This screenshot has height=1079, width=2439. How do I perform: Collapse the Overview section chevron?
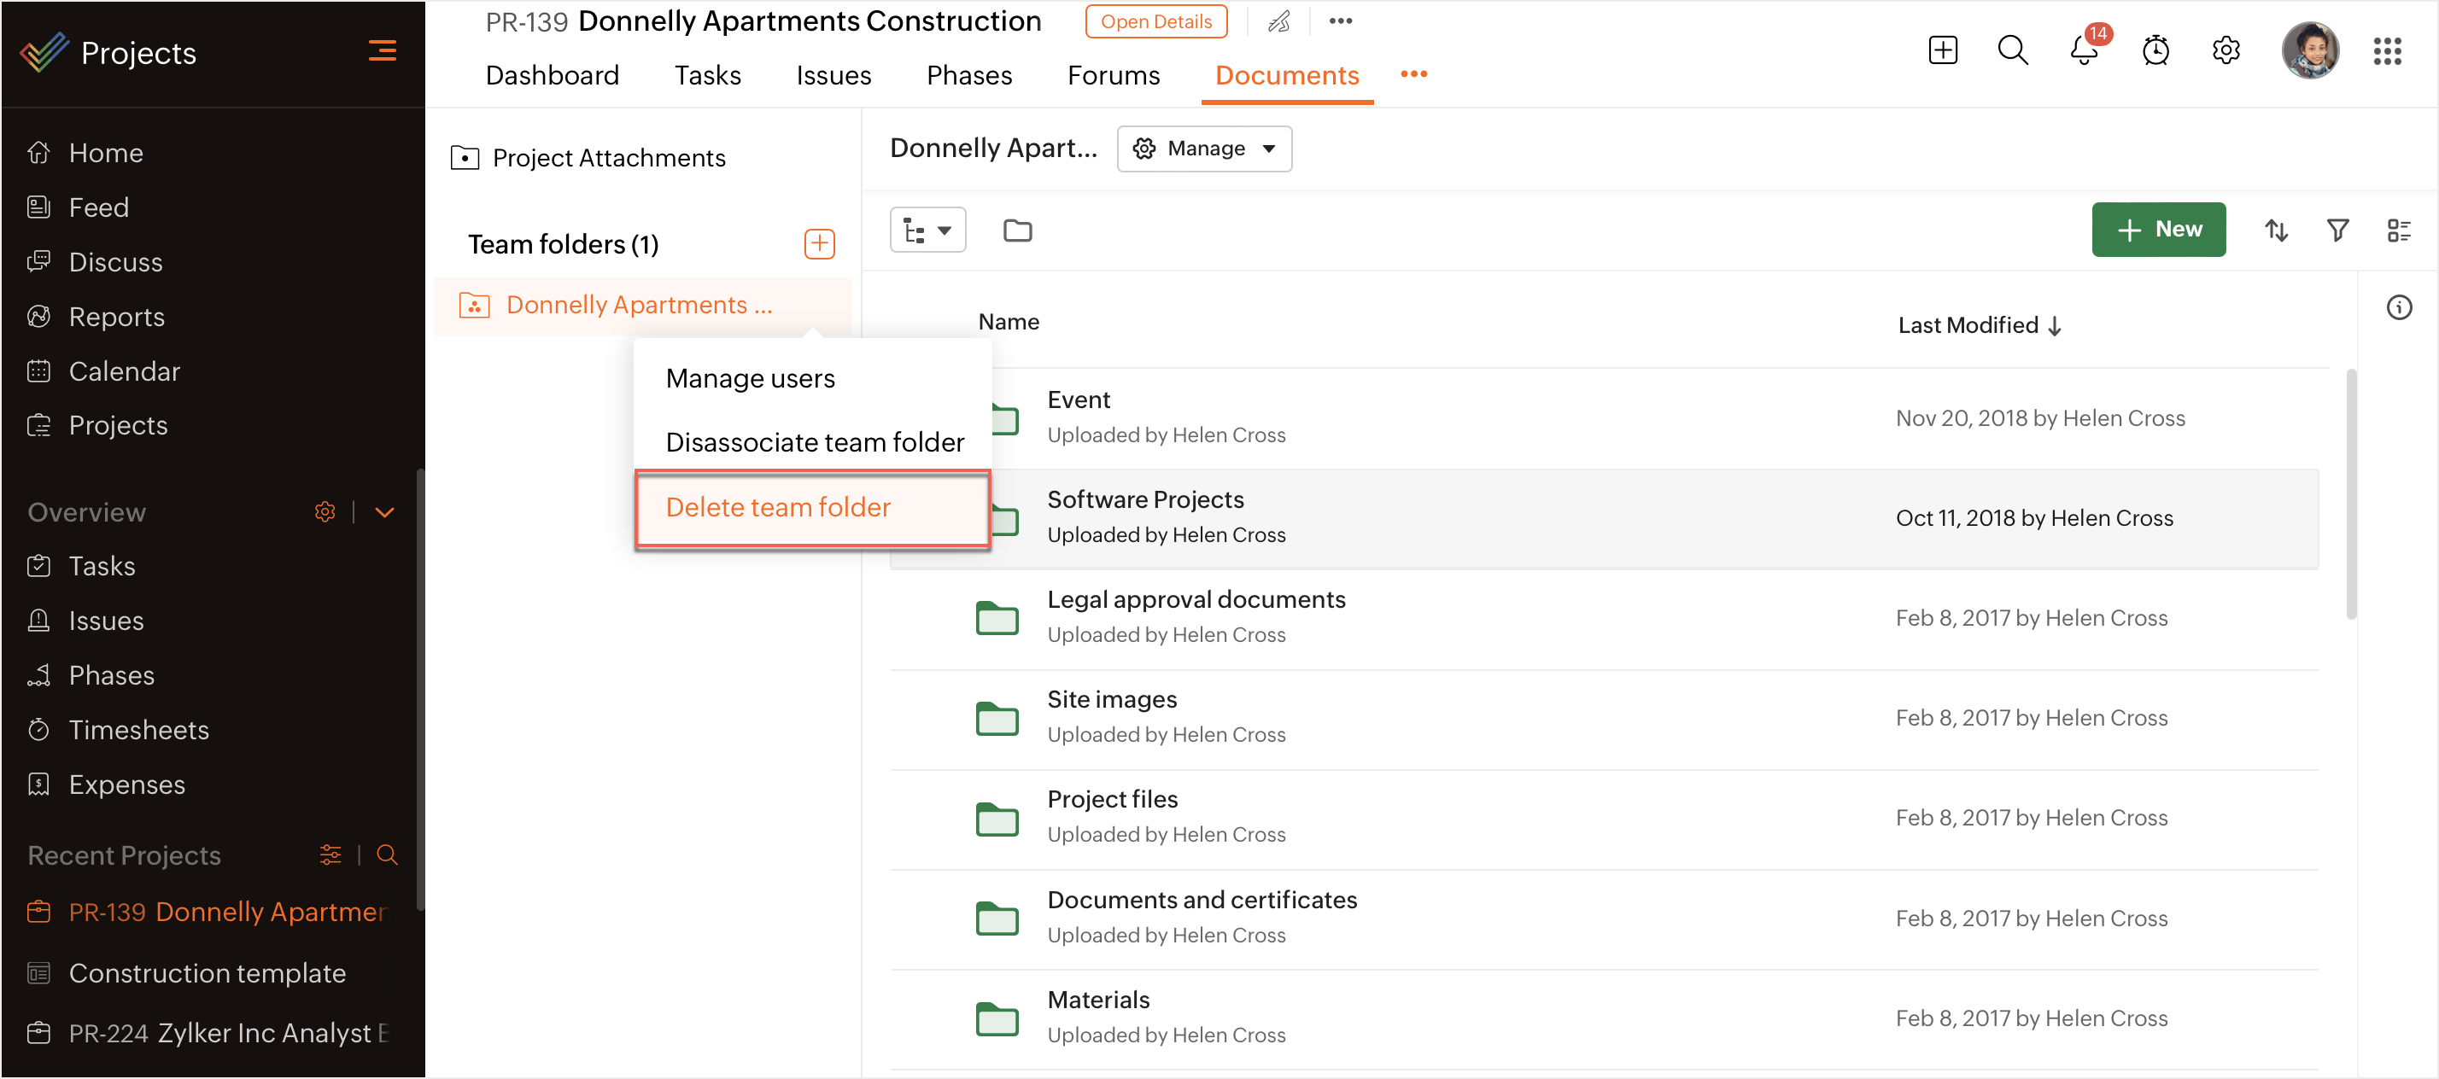(384, 512)
